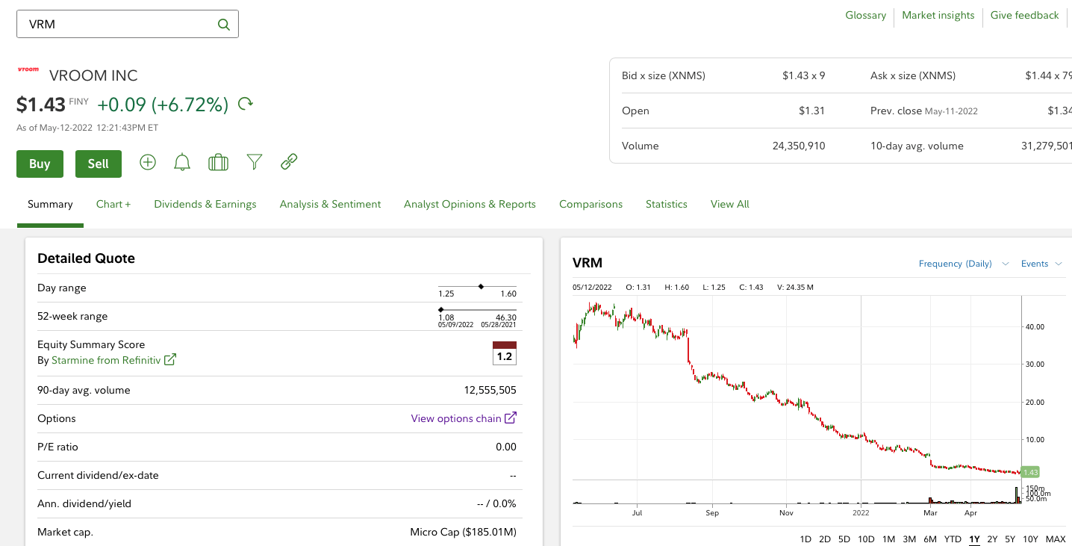1072x546 pixels.
Task: Open the Glossary link
Action: [865, 15]
